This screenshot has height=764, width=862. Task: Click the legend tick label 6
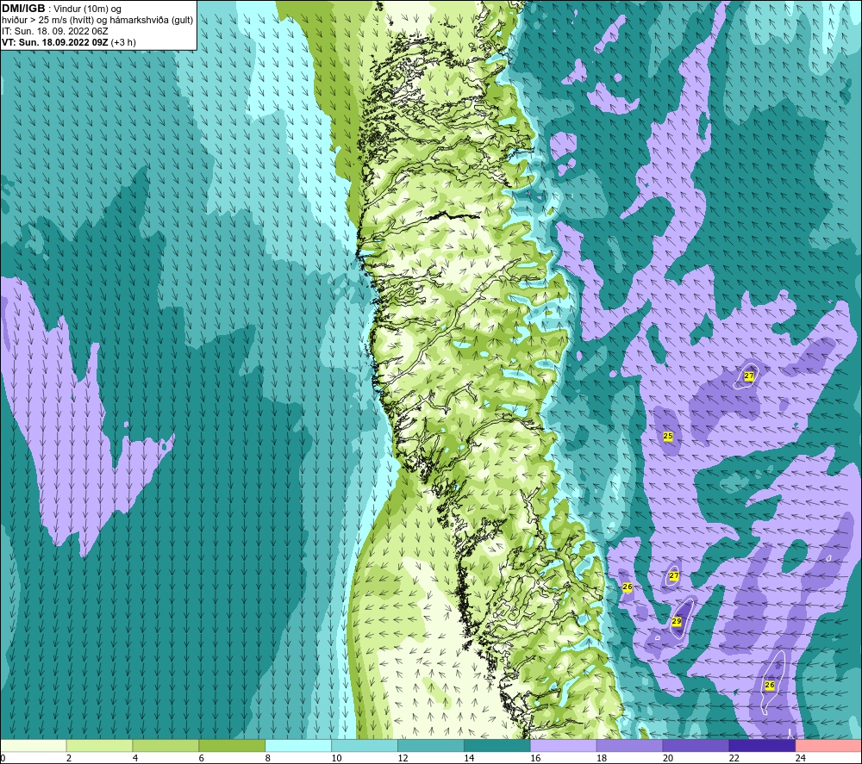[x=201, y=758]
